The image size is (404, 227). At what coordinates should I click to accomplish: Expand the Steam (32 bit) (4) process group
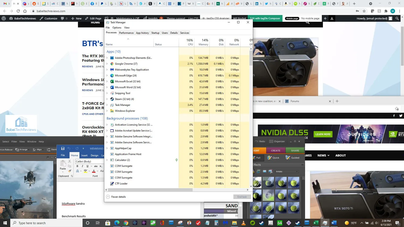tap(107, 99)
